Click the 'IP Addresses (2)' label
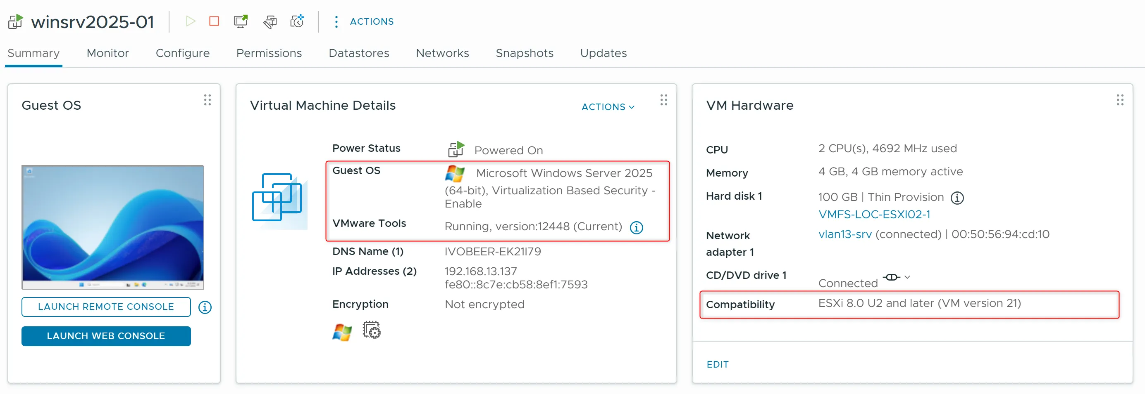This screenshot has height=394, width=1145. [x=374, y=271]
